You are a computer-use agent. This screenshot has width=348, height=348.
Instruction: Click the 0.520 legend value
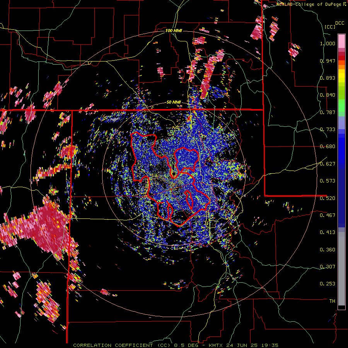pyautogui.click(x=328, y=198)
